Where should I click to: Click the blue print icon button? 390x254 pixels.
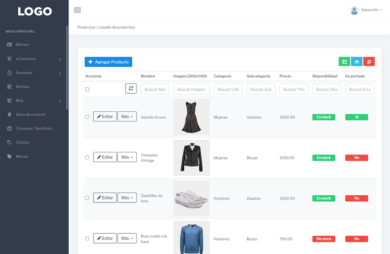[356, 62]
